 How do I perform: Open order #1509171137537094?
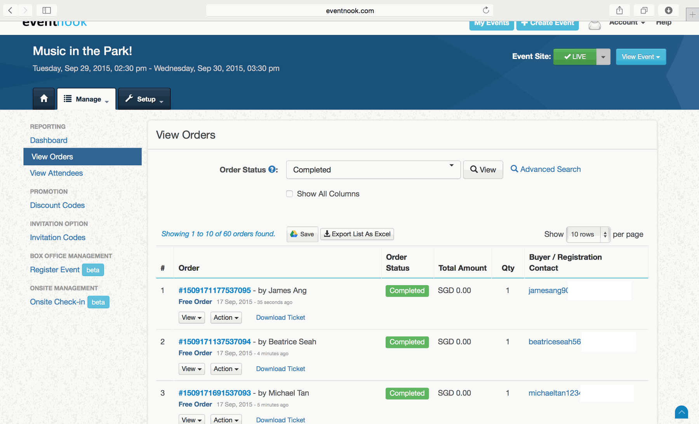click(215, 341)
